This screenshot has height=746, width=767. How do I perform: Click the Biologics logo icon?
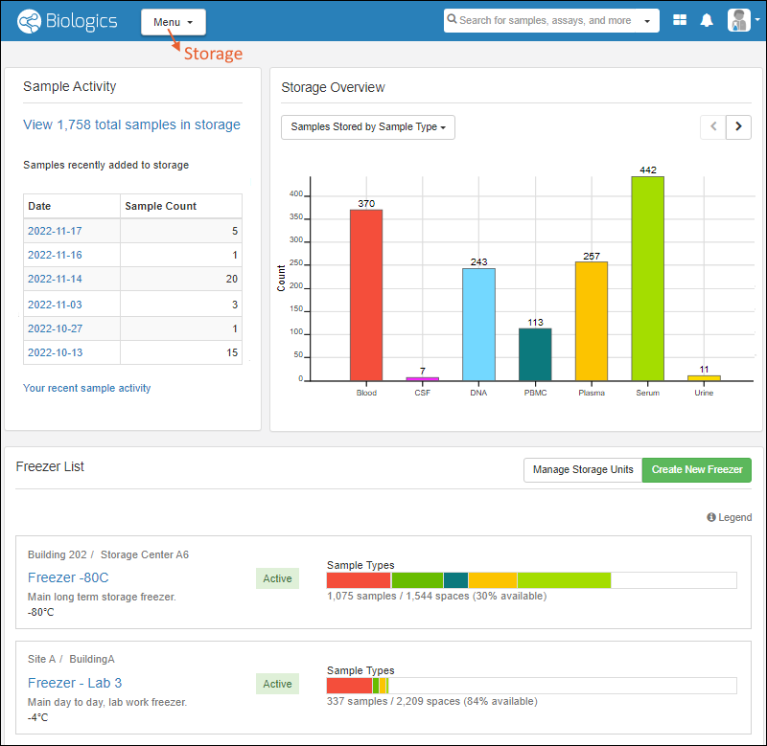(30, 21)
